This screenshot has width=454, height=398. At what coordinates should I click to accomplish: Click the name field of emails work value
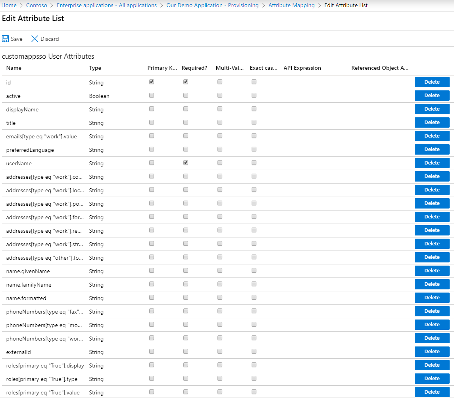coord(41,137)
